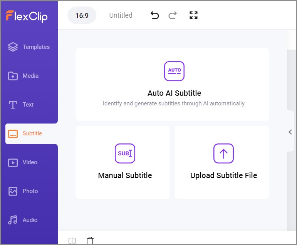Collapse the side panel with chevron
The height and width of the screenshot is (245, 297).
[x=290, y=132]
